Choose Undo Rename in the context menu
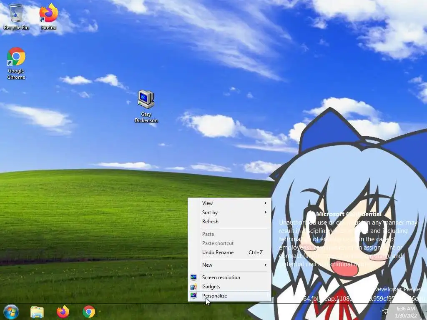 pos(229,252)
